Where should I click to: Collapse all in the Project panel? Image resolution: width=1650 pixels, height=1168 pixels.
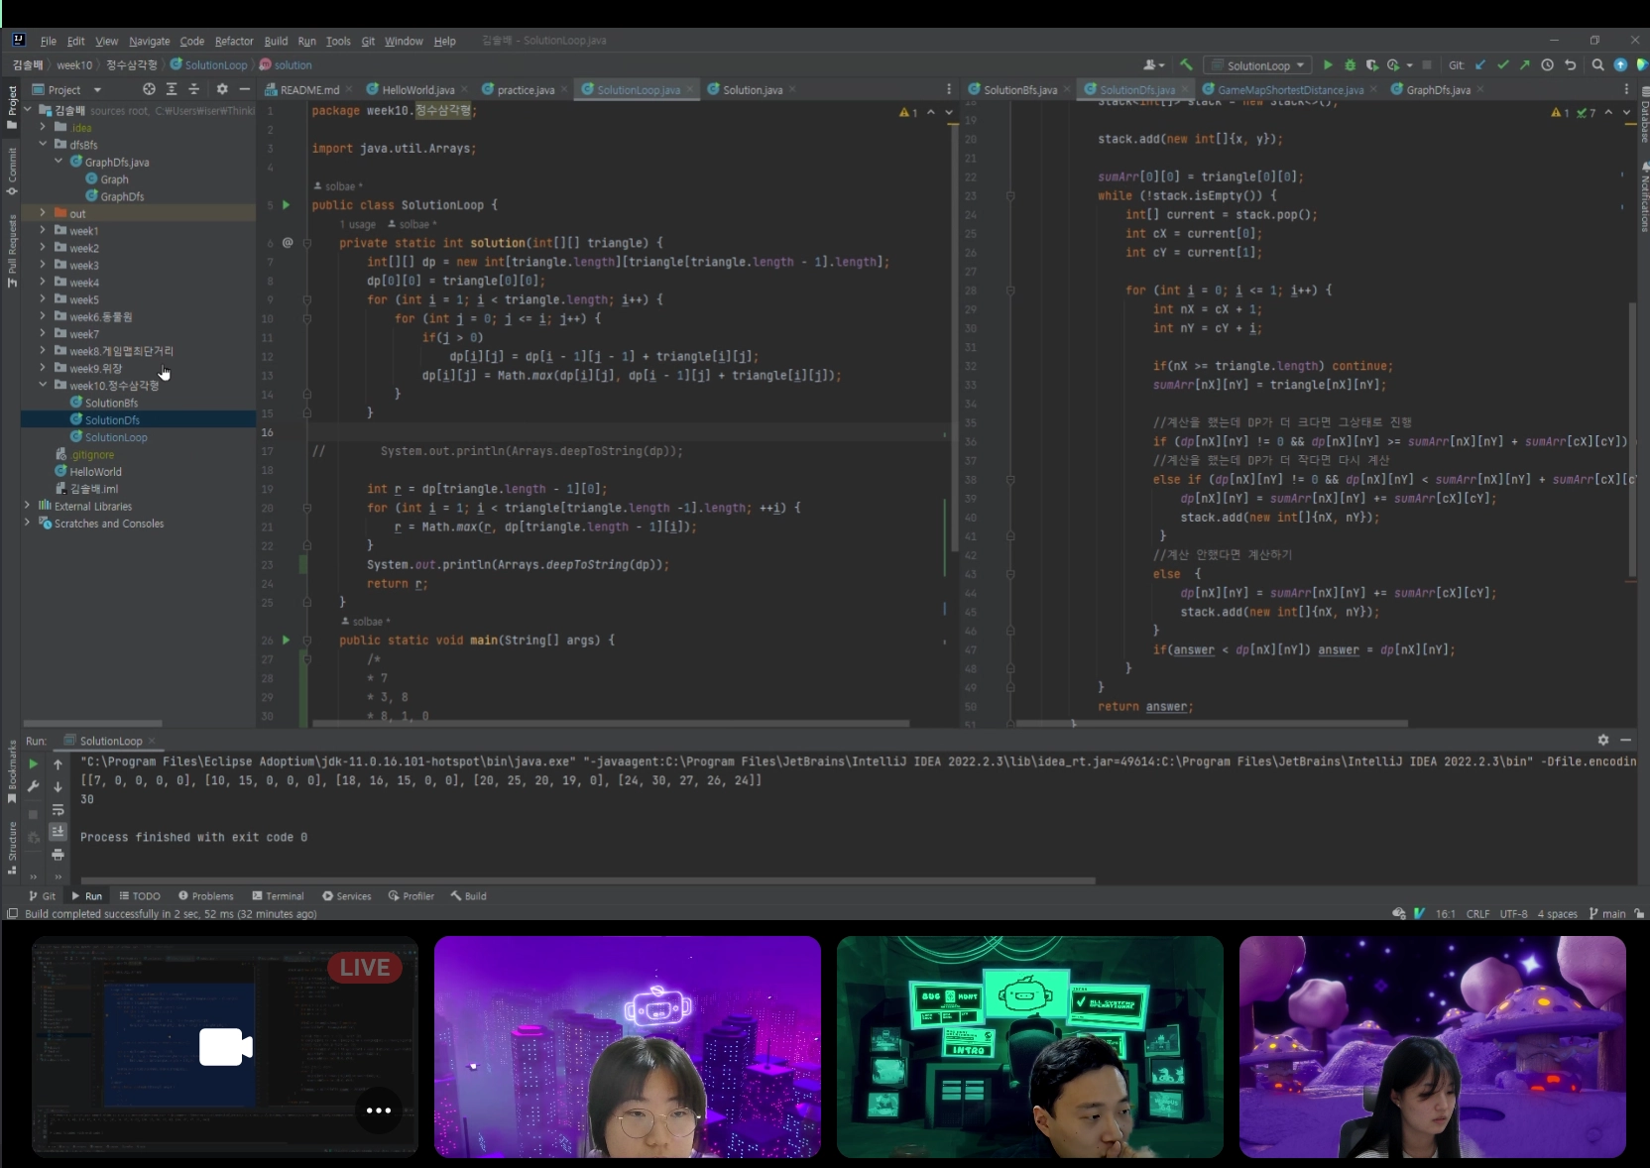point(193,89)
